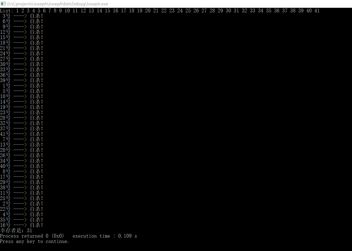Screen dimensions: 352x251
Task: Click the line "32号 ----> 自杀!"
Action: click(x=21, y=123)
